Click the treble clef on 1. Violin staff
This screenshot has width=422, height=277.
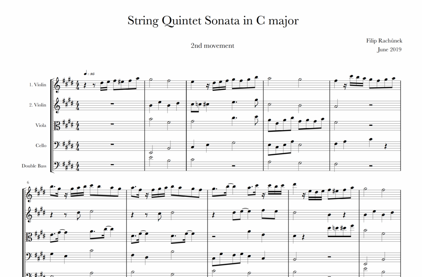click(58, 85)
